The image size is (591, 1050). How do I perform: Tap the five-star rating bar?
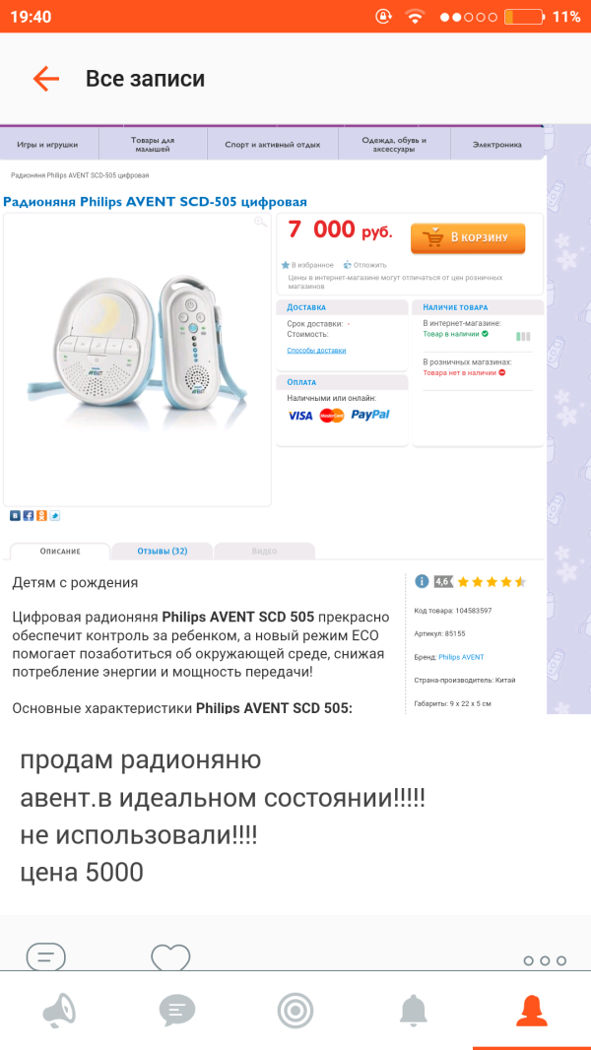click(x=492, y=582)
